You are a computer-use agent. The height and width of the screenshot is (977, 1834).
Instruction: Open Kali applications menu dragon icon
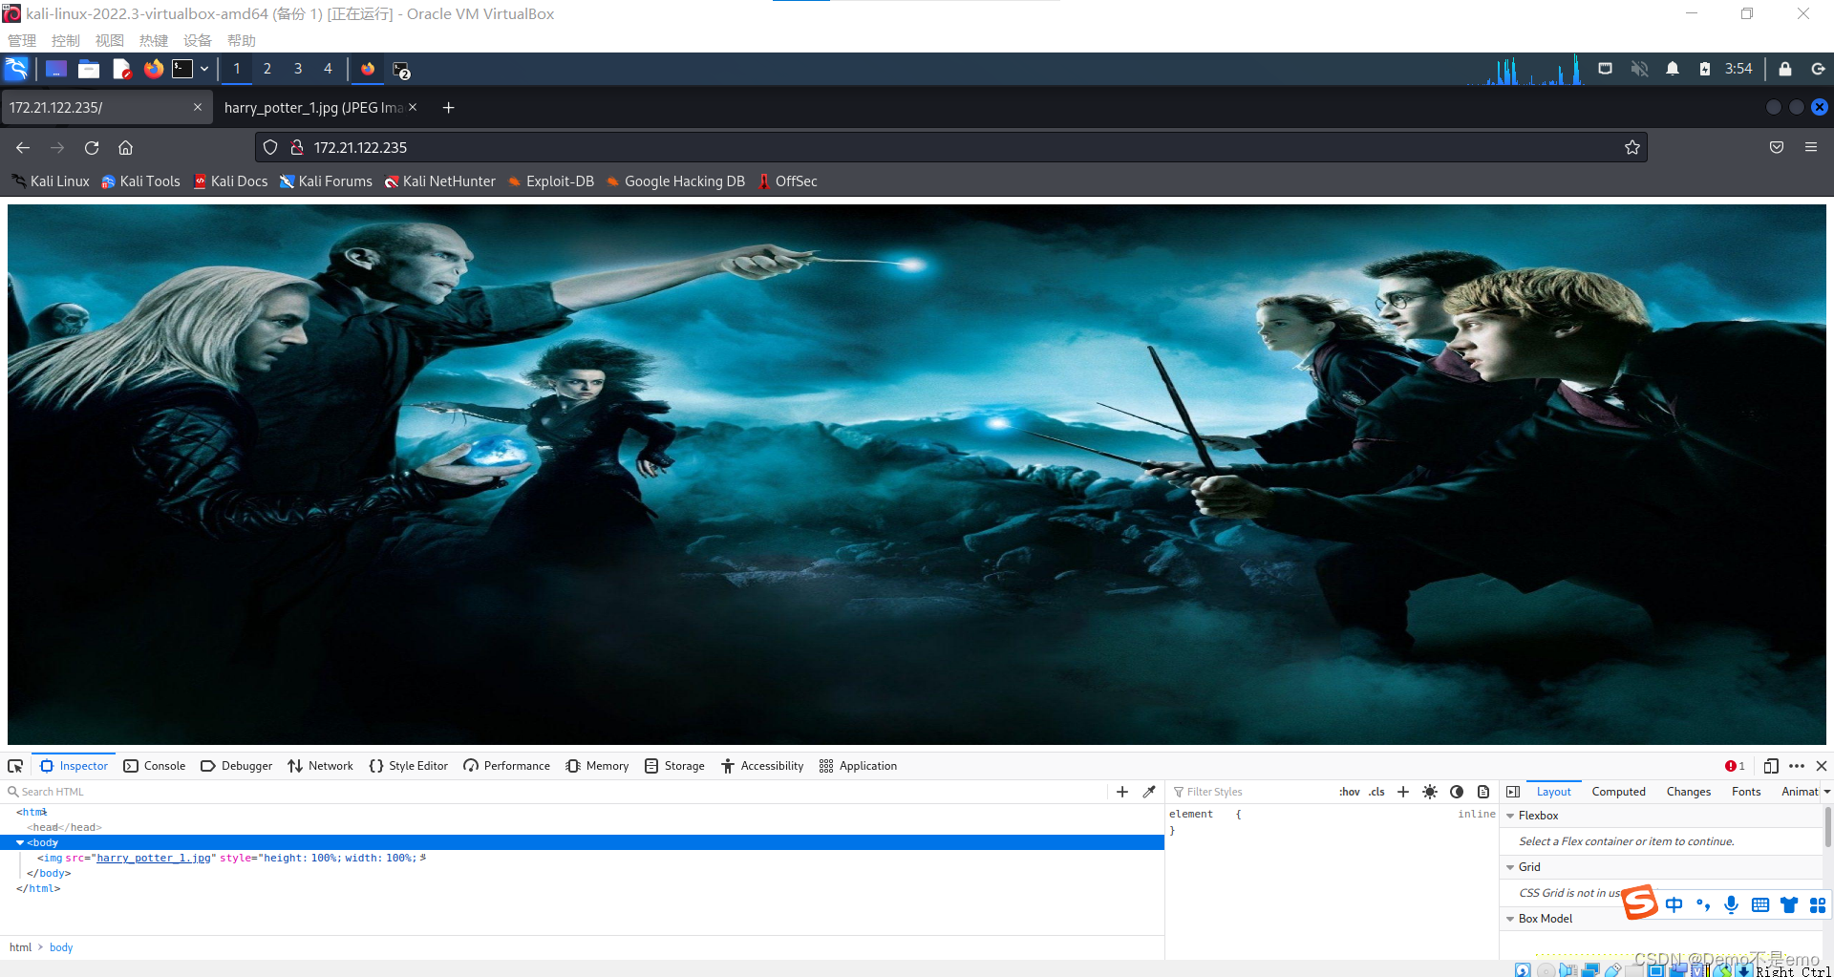[x=17, y=69]
